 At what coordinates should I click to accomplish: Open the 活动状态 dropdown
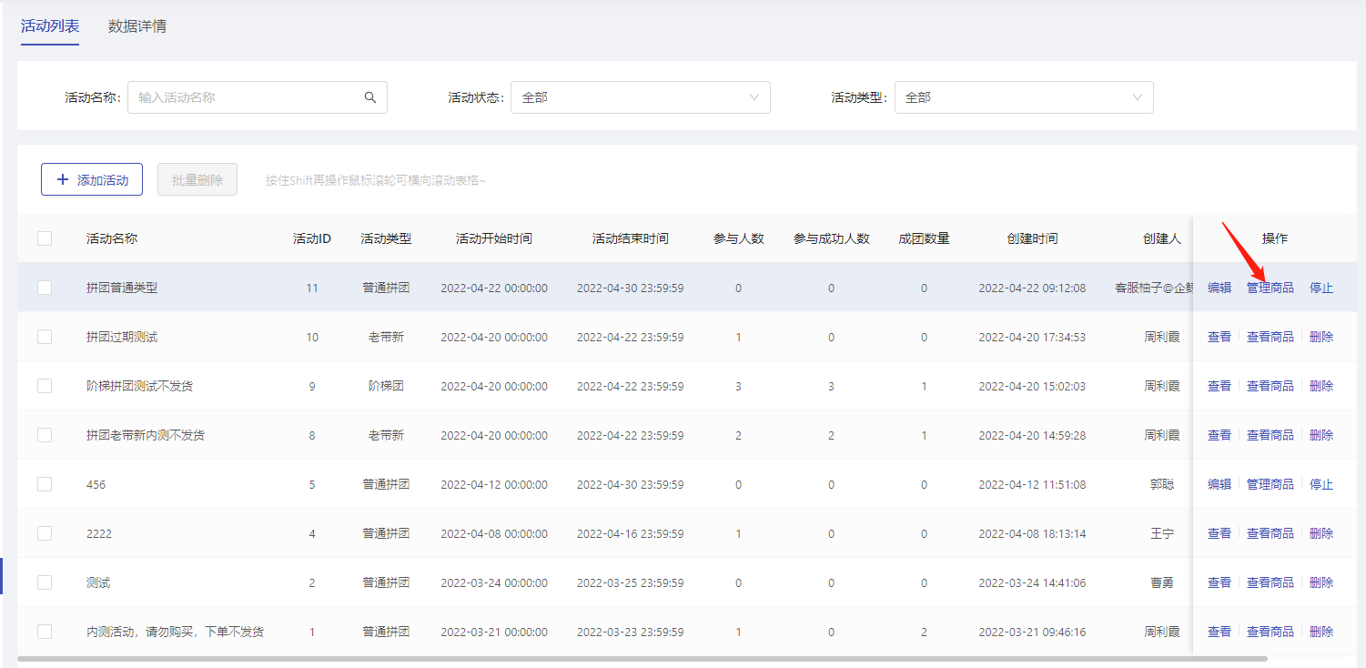(x=641, y=97)
